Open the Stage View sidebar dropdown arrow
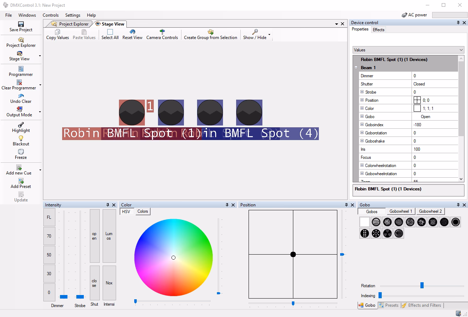This screenshot has height=317, width=468. coord(40,56)
